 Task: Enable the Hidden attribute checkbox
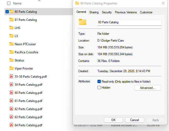tap(99, 88)
